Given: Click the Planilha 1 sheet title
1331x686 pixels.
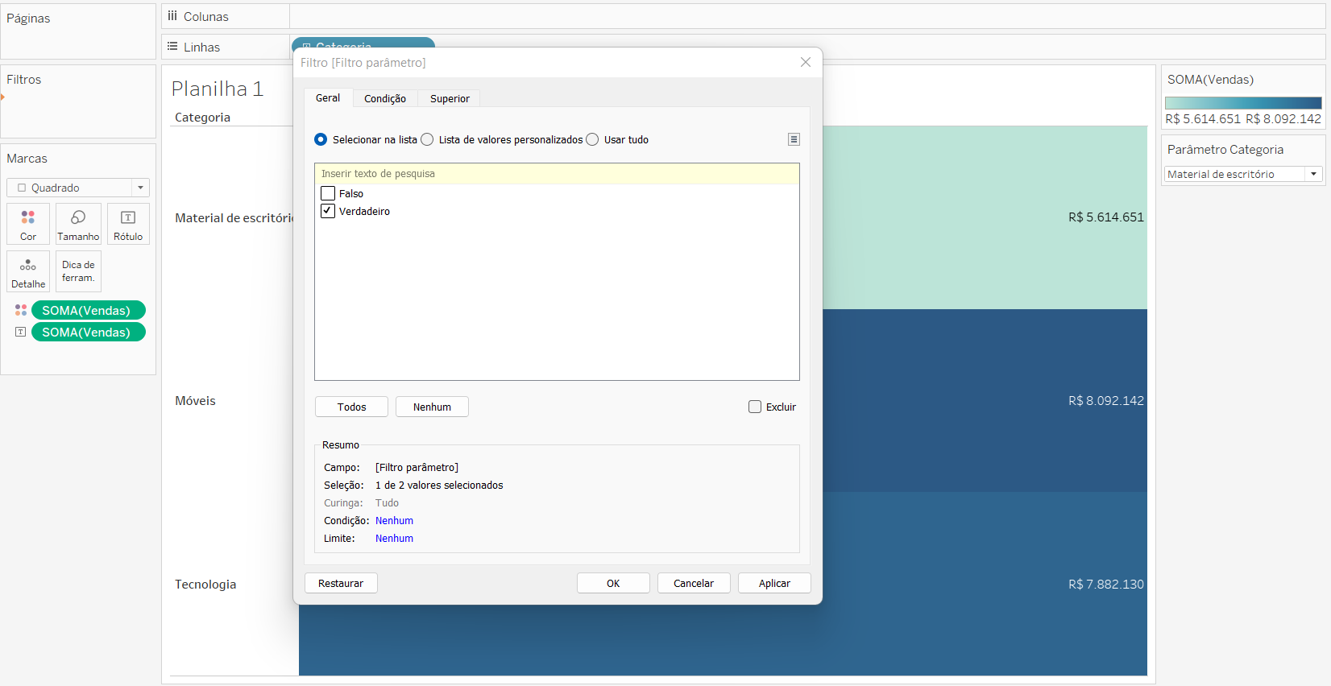Looking at the screenshot, I should tap(218, 89).
